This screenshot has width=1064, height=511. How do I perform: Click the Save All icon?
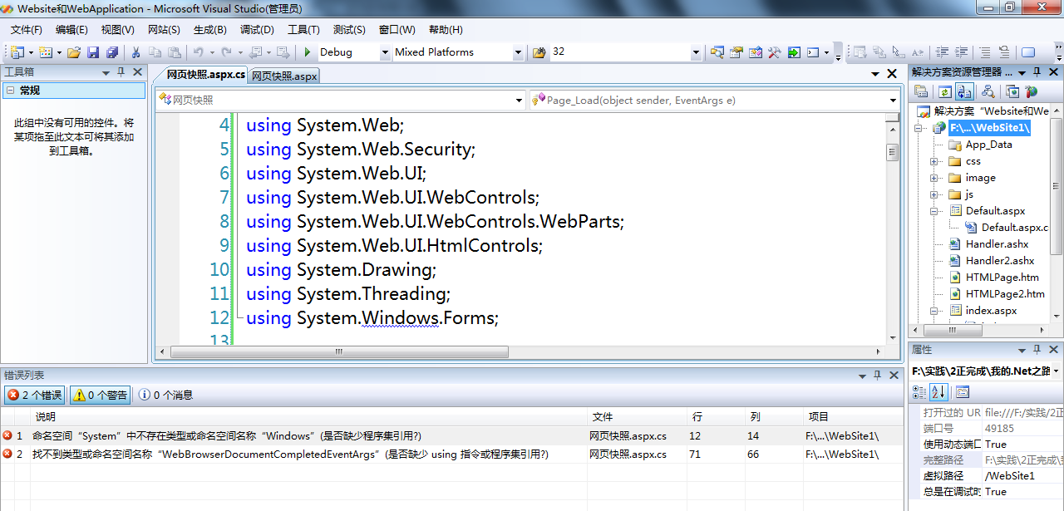point(111,52)
